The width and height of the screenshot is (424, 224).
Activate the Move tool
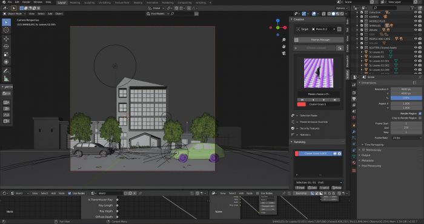(x=6, y=39)
